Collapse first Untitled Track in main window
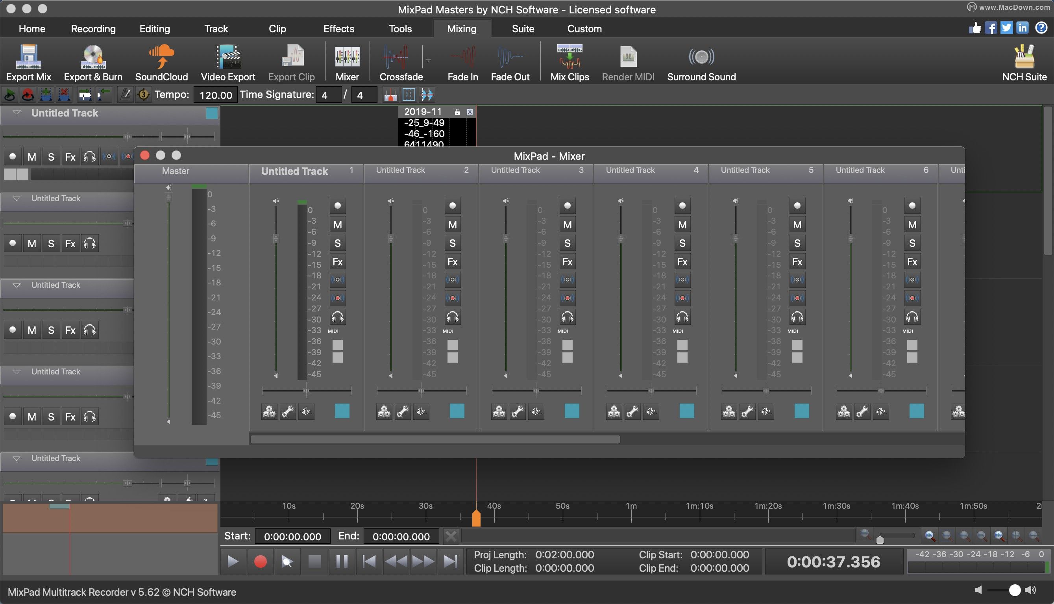Viewport: 1054px width, 604px height. pyautogui.click(x=17, y=113)
